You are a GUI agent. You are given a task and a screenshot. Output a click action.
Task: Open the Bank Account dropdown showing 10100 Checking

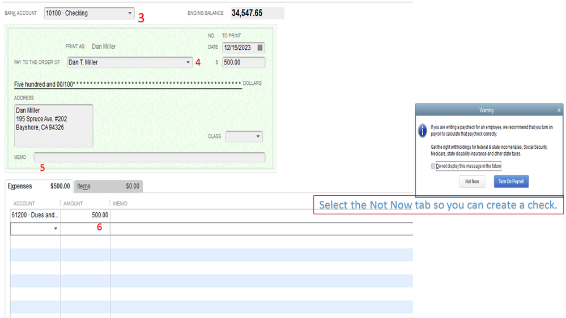click(89, 14)
